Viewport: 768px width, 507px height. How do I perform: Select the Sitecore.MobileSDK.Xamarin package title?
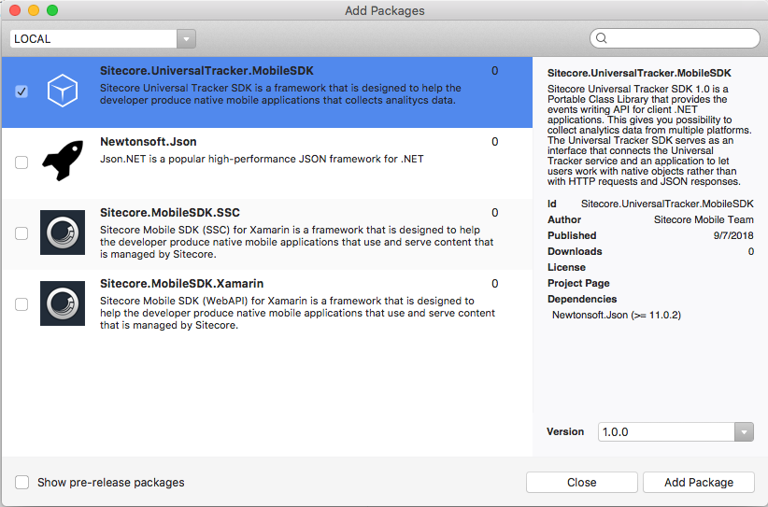click(181, 284)
